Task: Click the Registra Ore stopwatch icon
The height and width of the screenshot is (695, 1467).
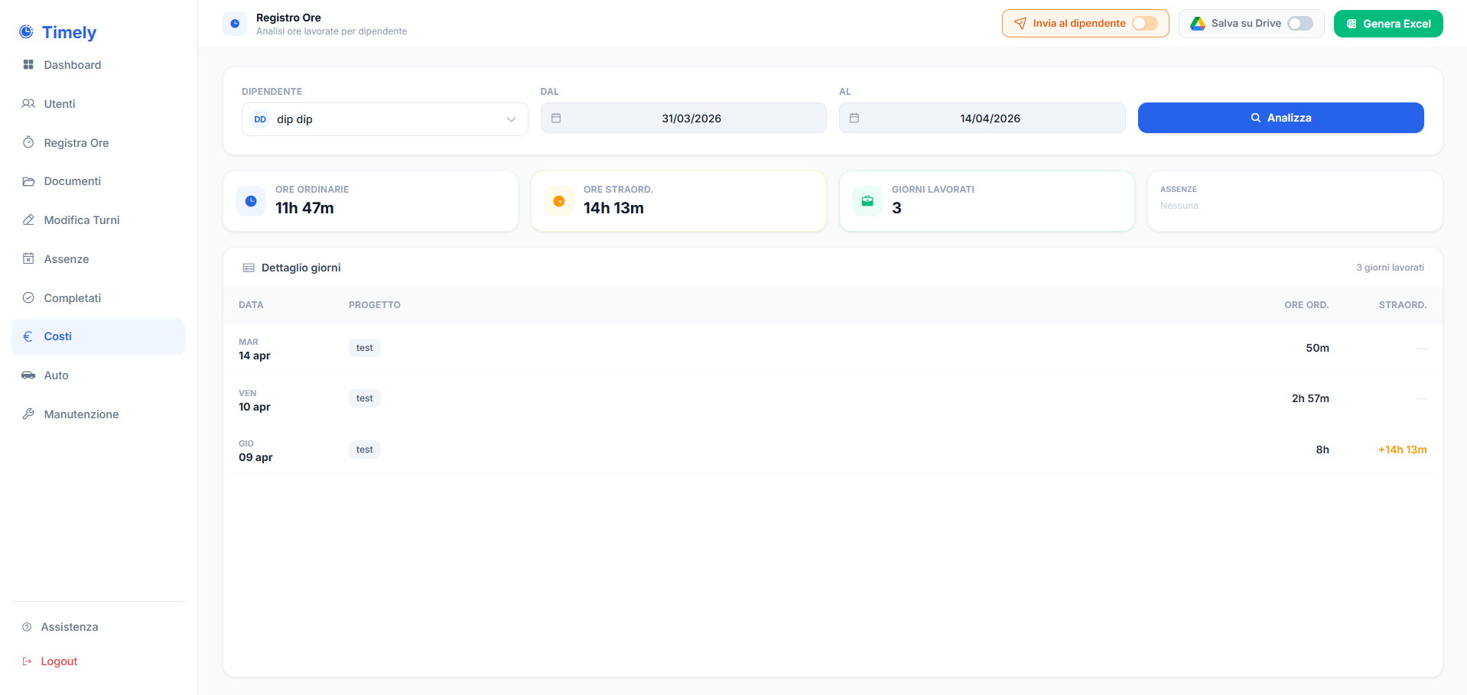Action: [x=28, y=142]
